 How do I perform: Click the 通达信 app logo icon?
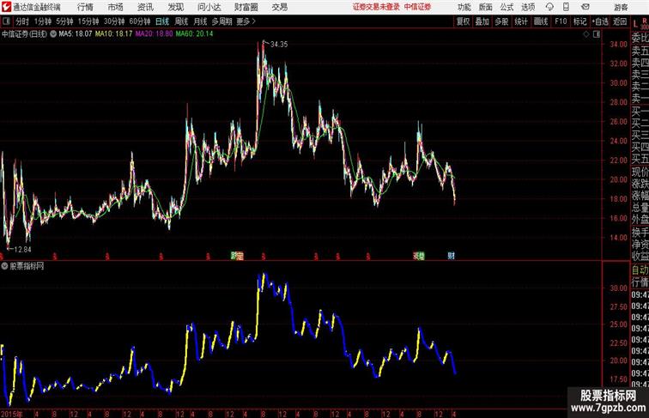6,7
